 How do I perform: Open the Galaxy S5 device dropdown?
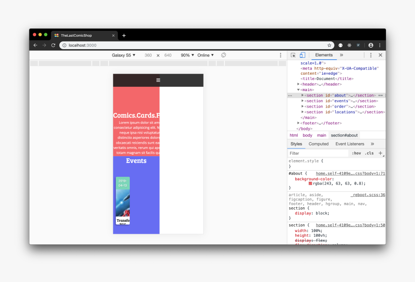click(124, 55)
